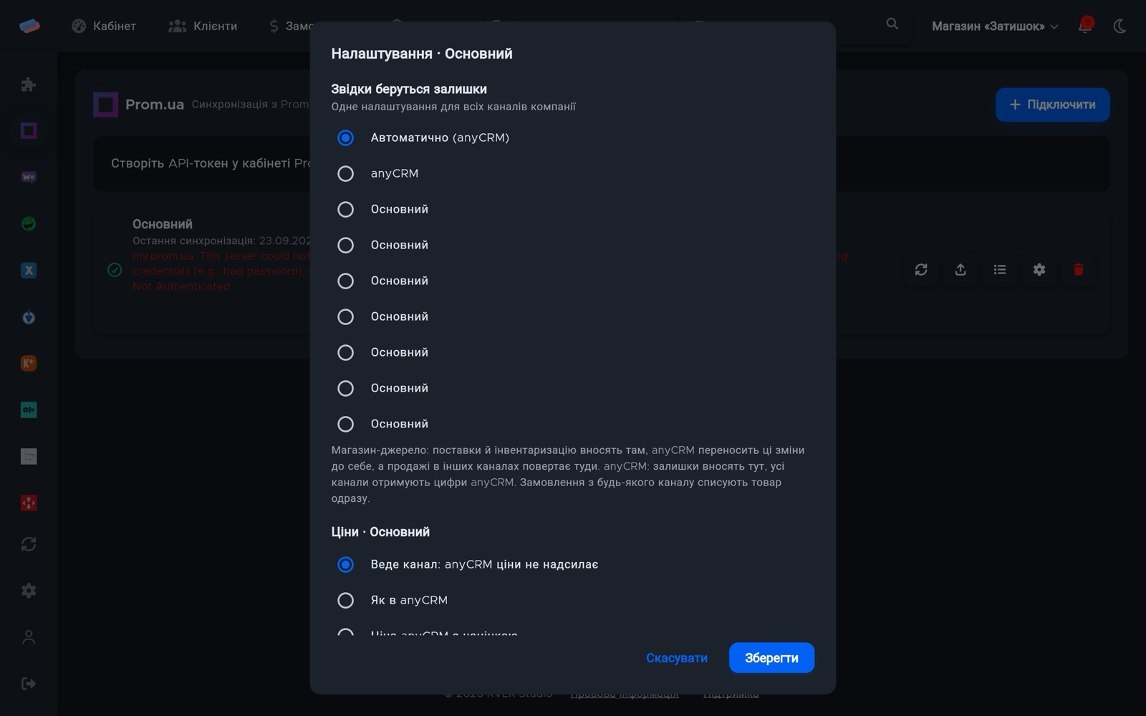Click the Prom.ua heading on the page
Image resolution: width=1146 pixels, height=716 pixels.
(x=155, y=105)
